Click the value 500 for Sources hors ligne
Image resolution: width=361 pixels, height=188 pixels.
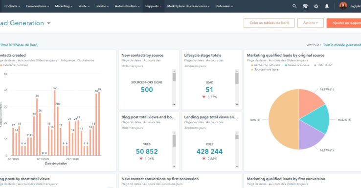pos(147,90)
